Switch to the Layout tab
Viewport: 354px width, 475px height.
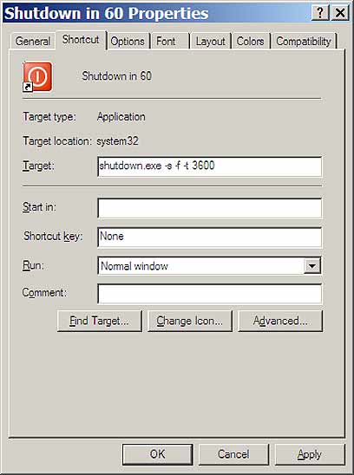click(x=210, y=42)
